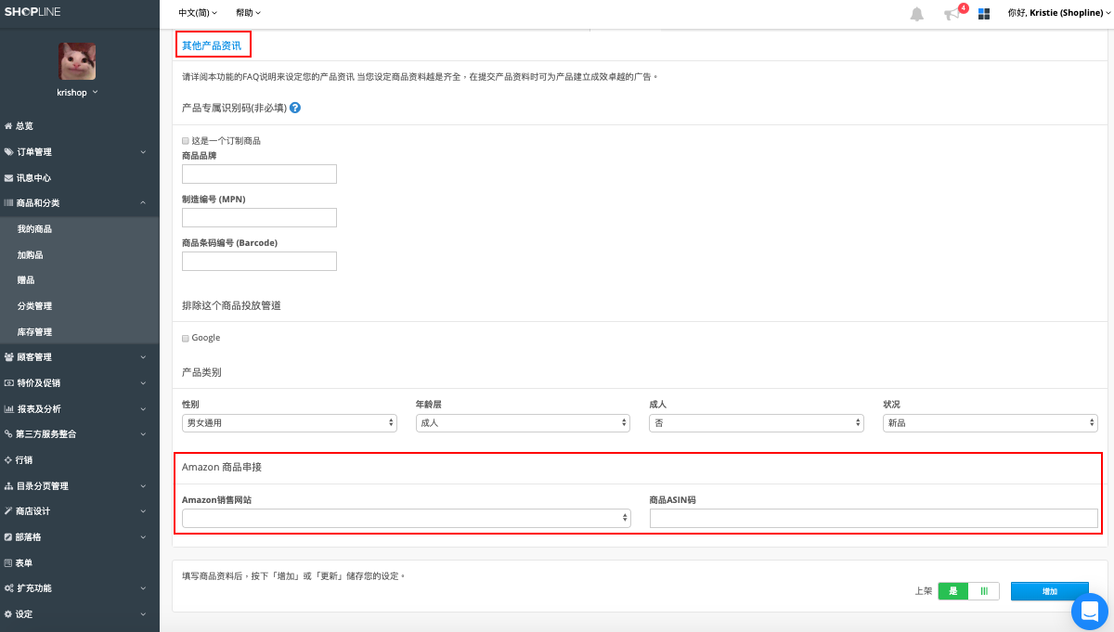The width and height of the screenshot is (1114, 632).
Task: Open the 年龄层 dropdown
Action: pyautogui.click(x=523, y=422)
